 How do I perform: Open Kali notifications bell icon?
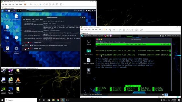pyautogui.click(x=86, y=11)
